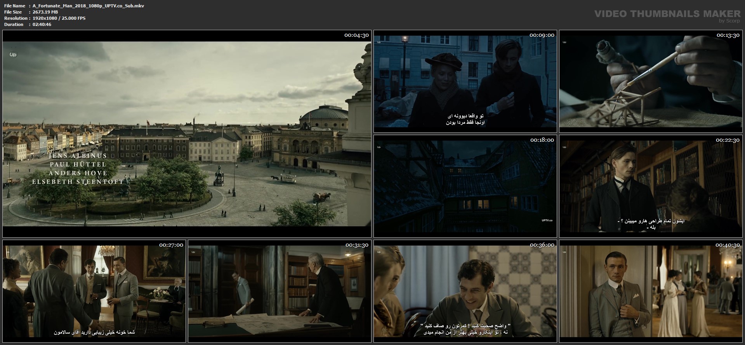Click the "File Name" label
The height and width of the screenshot is (345, 745).
point(15,6)
